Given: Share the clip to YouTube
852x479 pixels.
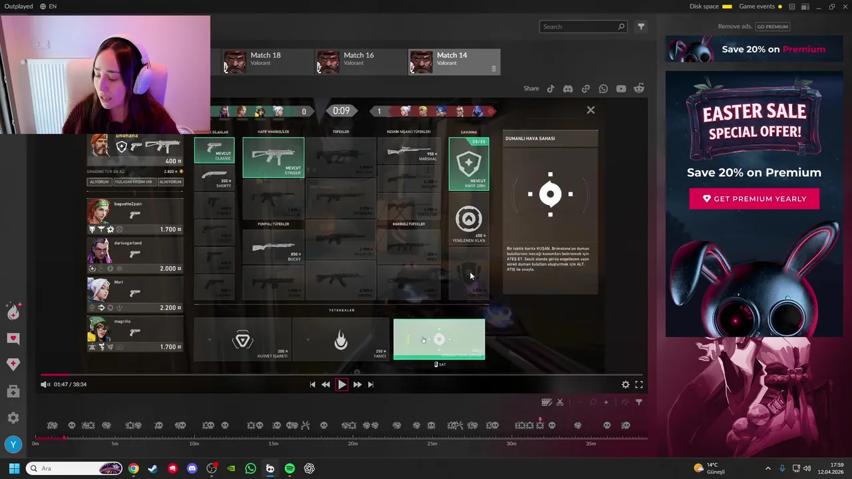Looking at the screenshot, I should click(x=621, y=88).
